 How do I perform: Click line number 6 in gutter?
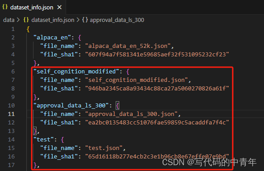[x=13, y=72]
